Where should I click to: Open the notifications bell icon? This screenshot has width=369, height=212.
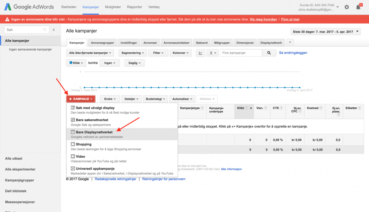coord(359,7)
